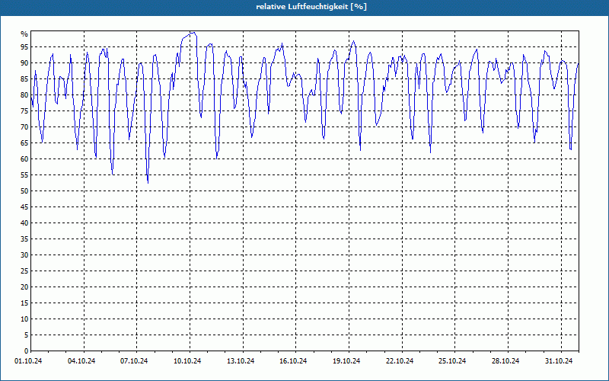The width and height of the screenshot is (609, 381).
Task: Click the y-axis value 90
Action: click(24, 63)
